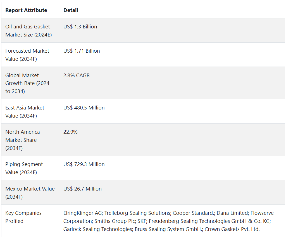Click the US$ 1.3 Billion value
Viewport: 286px width, 239px height.
[x=80, y=26]
